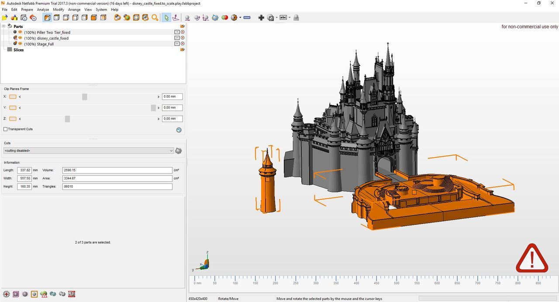559x302 pixels.
Task: Enable the Transparent Cuts checkbox
Action: (x=5, y=129)
